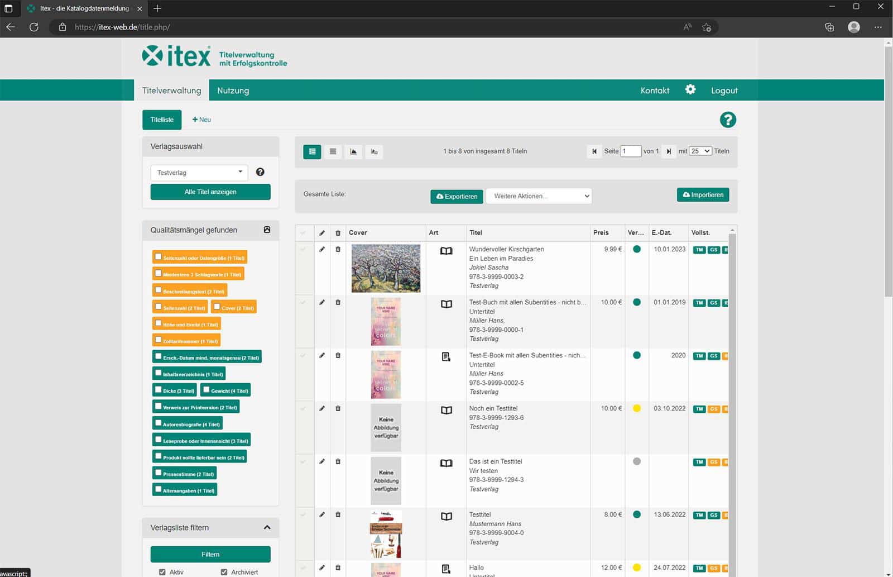Switch to the Nutzung tab
Viewport: 893px width, 577px height.
[x=233, y=90]
